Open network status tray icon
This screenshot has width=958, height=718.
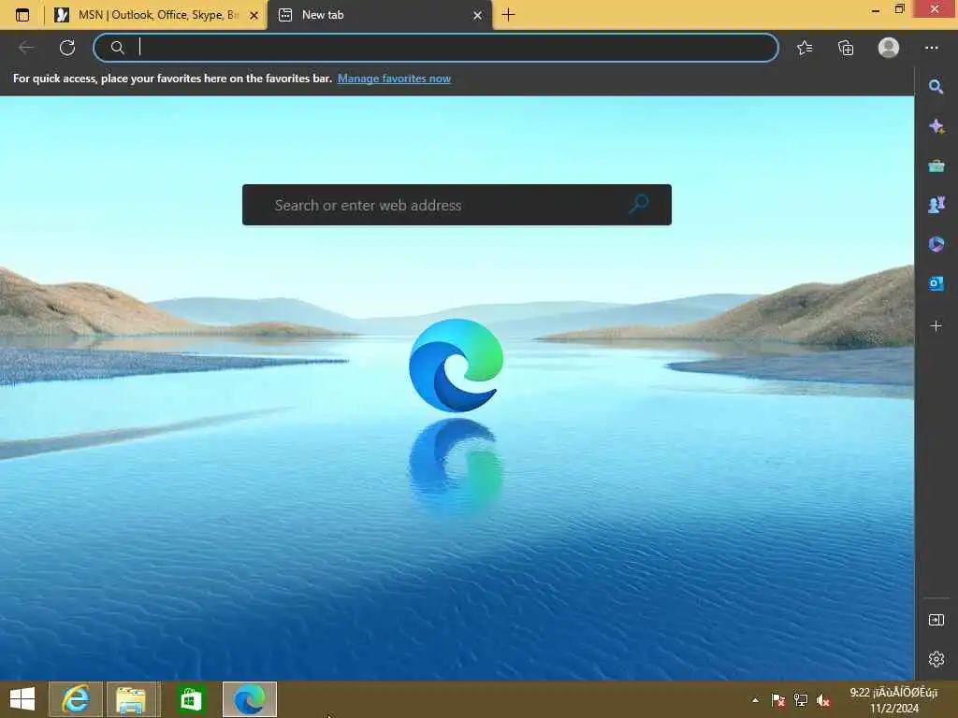801,700
